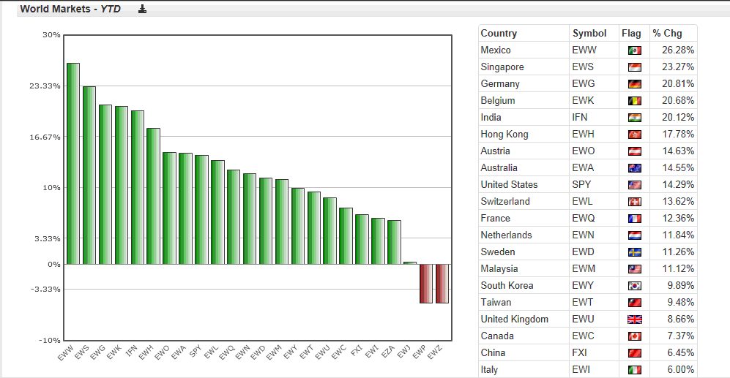Click the EWC label on chart axis
The height and width of the screenshot is (378, 730).
click(x=339, y=352)
